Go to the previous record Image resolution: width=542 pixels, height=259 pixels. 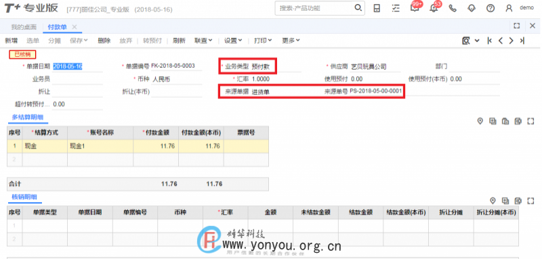click(500, 41)
